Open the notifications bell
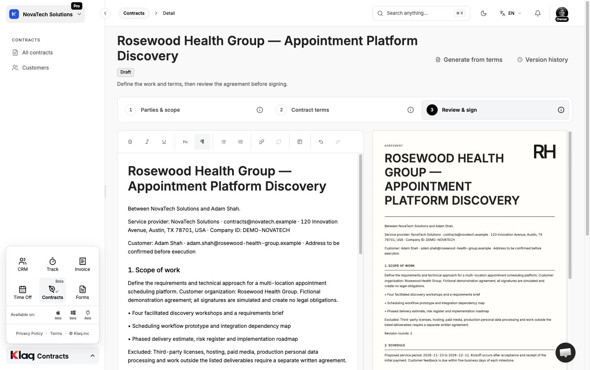 pos(538,13)
